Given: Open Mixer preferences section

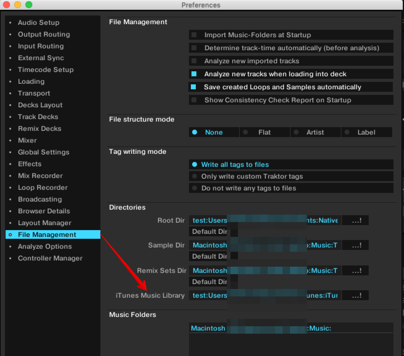Looking at the screenshot, I should tap(27, 140).
